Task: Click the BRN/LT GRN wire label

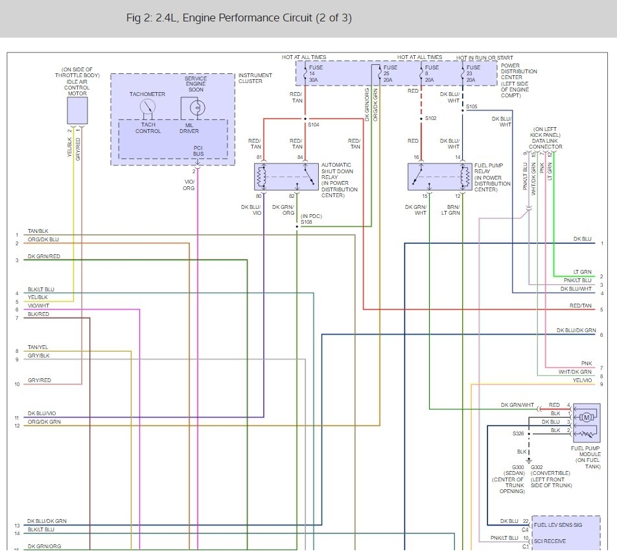Action: pos(450,210)
